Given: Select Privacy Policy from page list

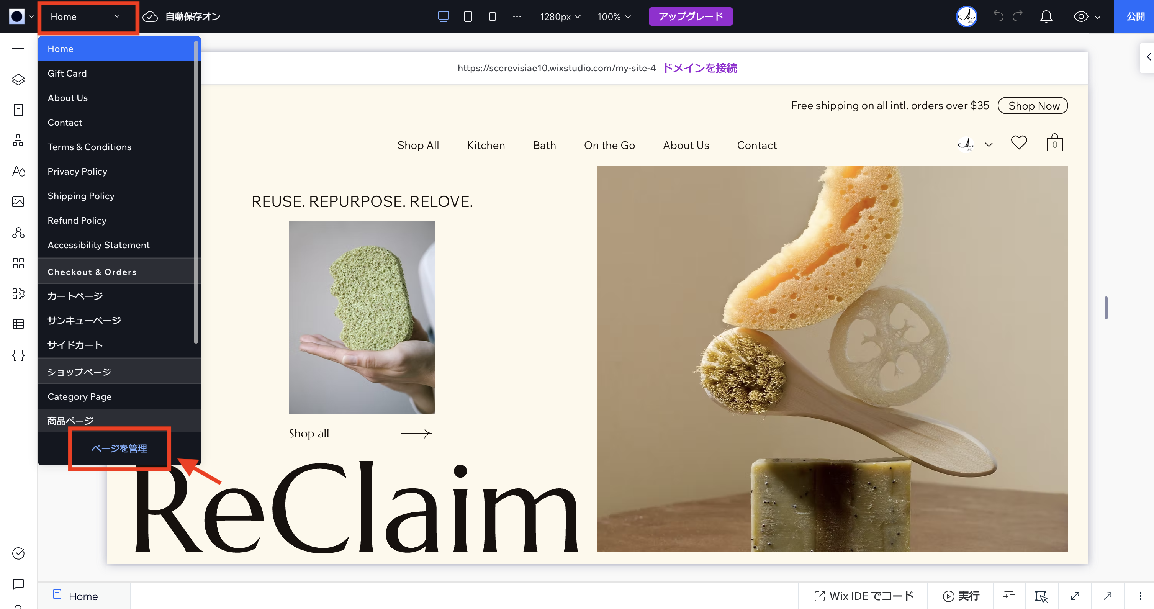Looking at the screenshot, I should point(77,171).
